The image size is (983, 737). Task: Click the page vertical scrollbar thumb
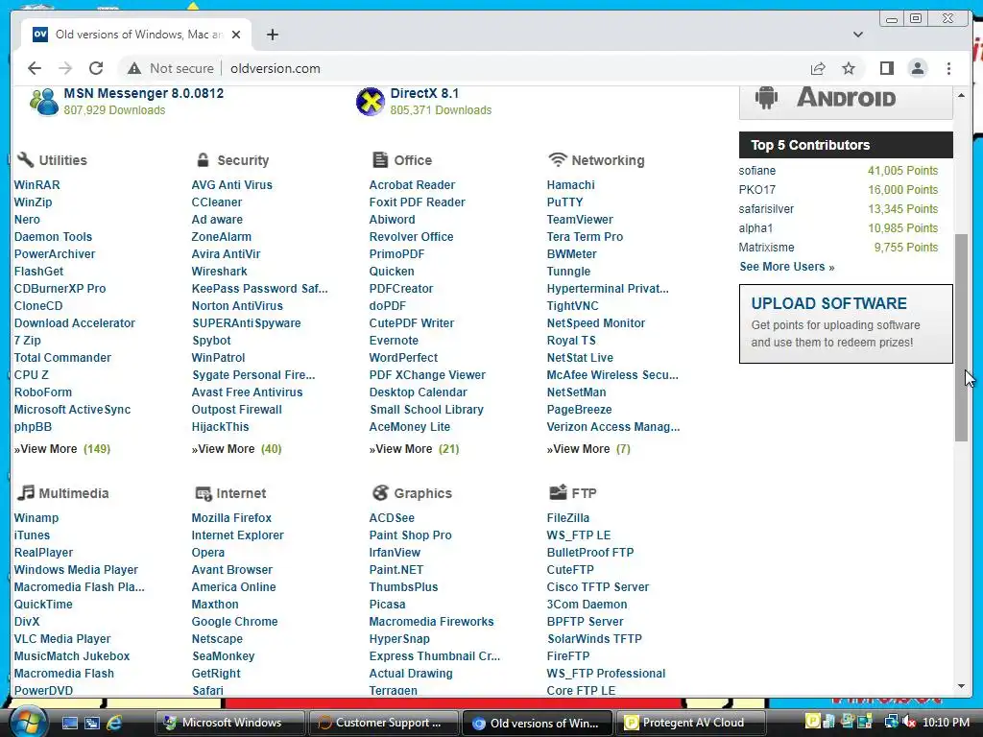pos(961,337)
